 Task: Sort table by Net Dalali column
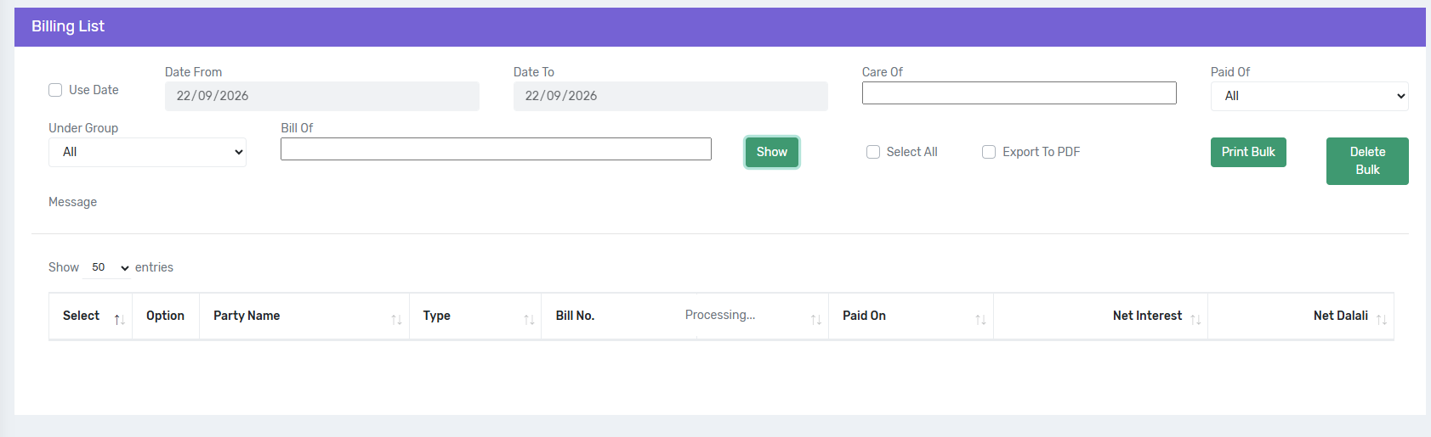coord(1301,316)
